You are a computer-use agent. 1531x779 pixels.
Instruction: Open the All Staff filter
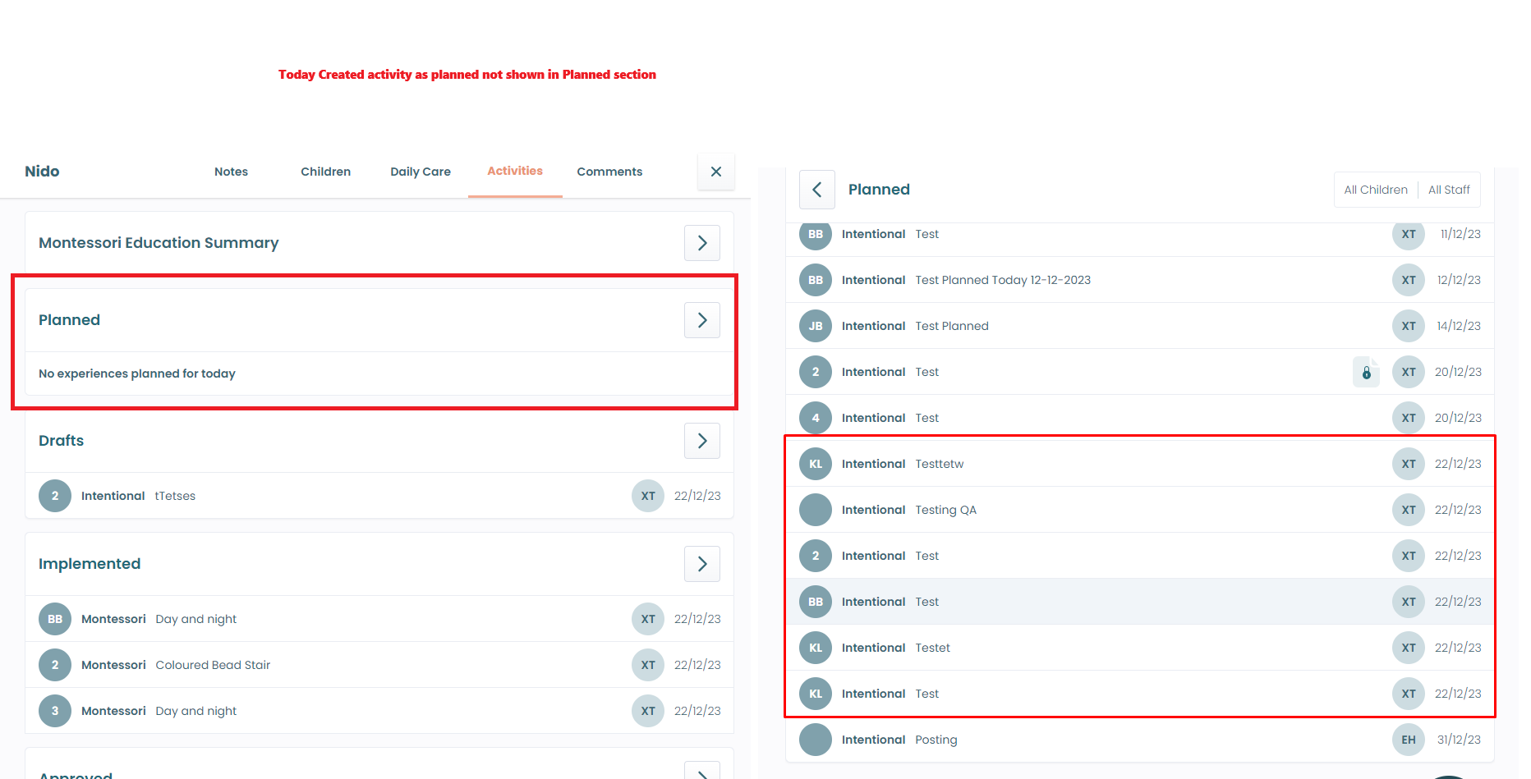pyautogui.click(x=1448, y=190)
